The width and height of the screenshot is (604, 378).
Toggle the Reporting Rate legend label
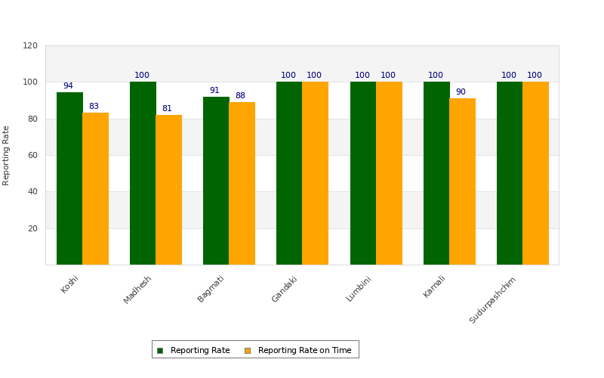(x=200, y=350)
